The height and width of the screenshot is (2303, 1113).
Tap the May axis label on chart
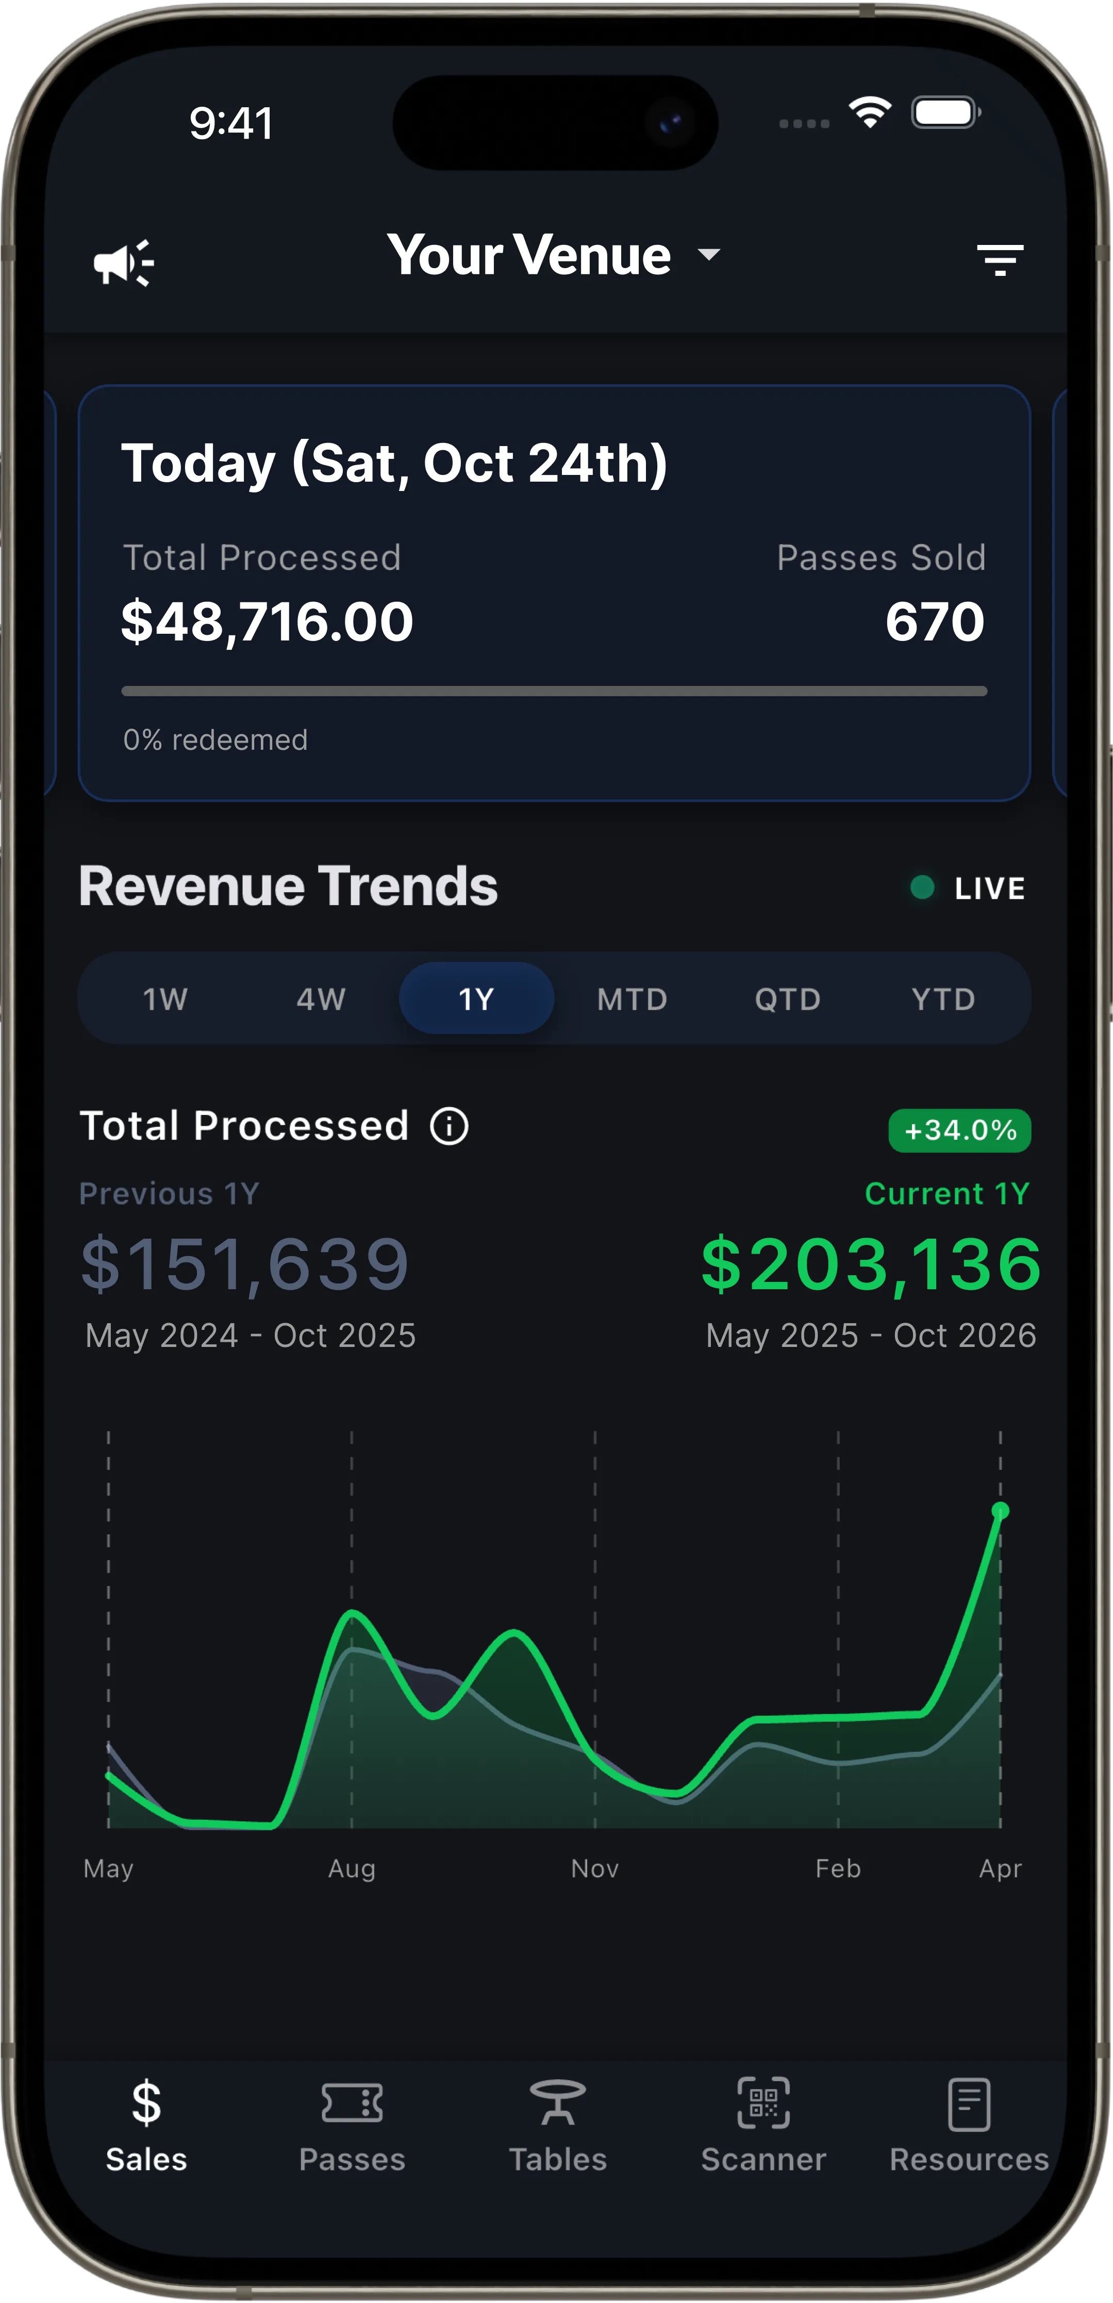pos(108,1868)
